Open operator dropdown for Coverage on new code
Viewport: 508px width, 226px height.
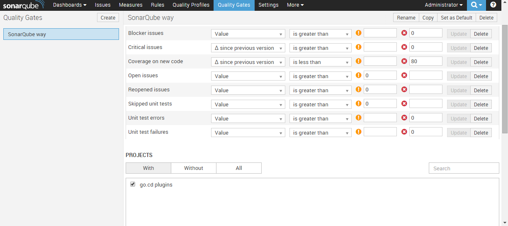coord(321,62)
